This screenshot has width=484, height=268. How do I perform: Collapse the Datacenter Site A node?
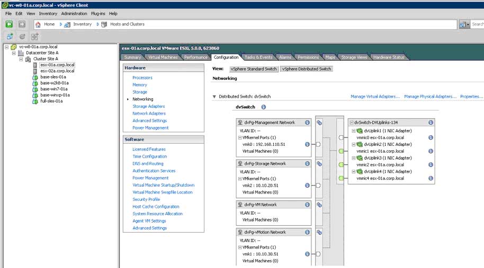pos(14,53)
